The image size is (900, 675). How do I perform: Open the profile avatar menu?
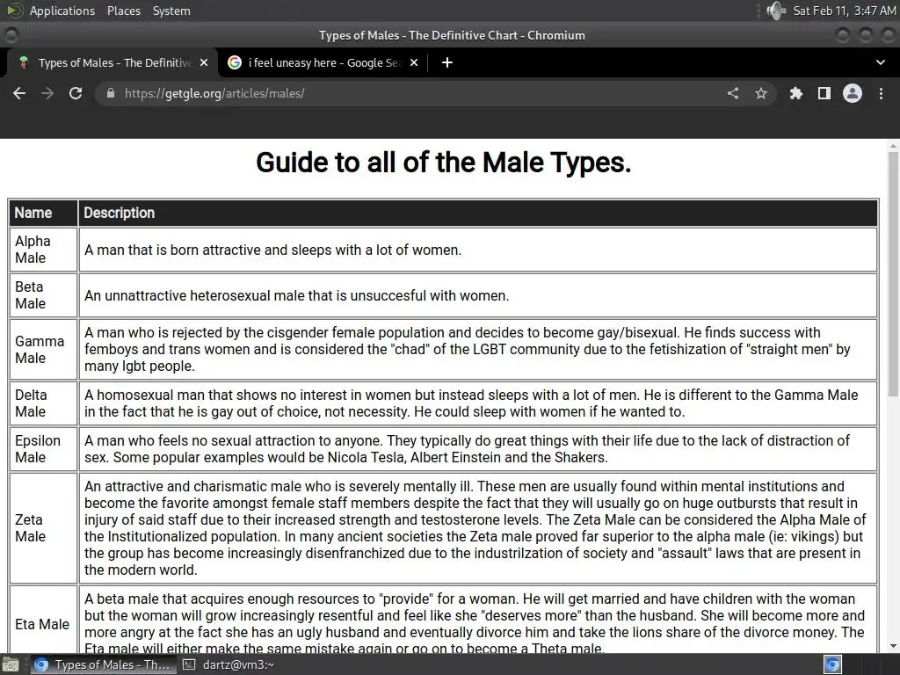pos(853,93)
